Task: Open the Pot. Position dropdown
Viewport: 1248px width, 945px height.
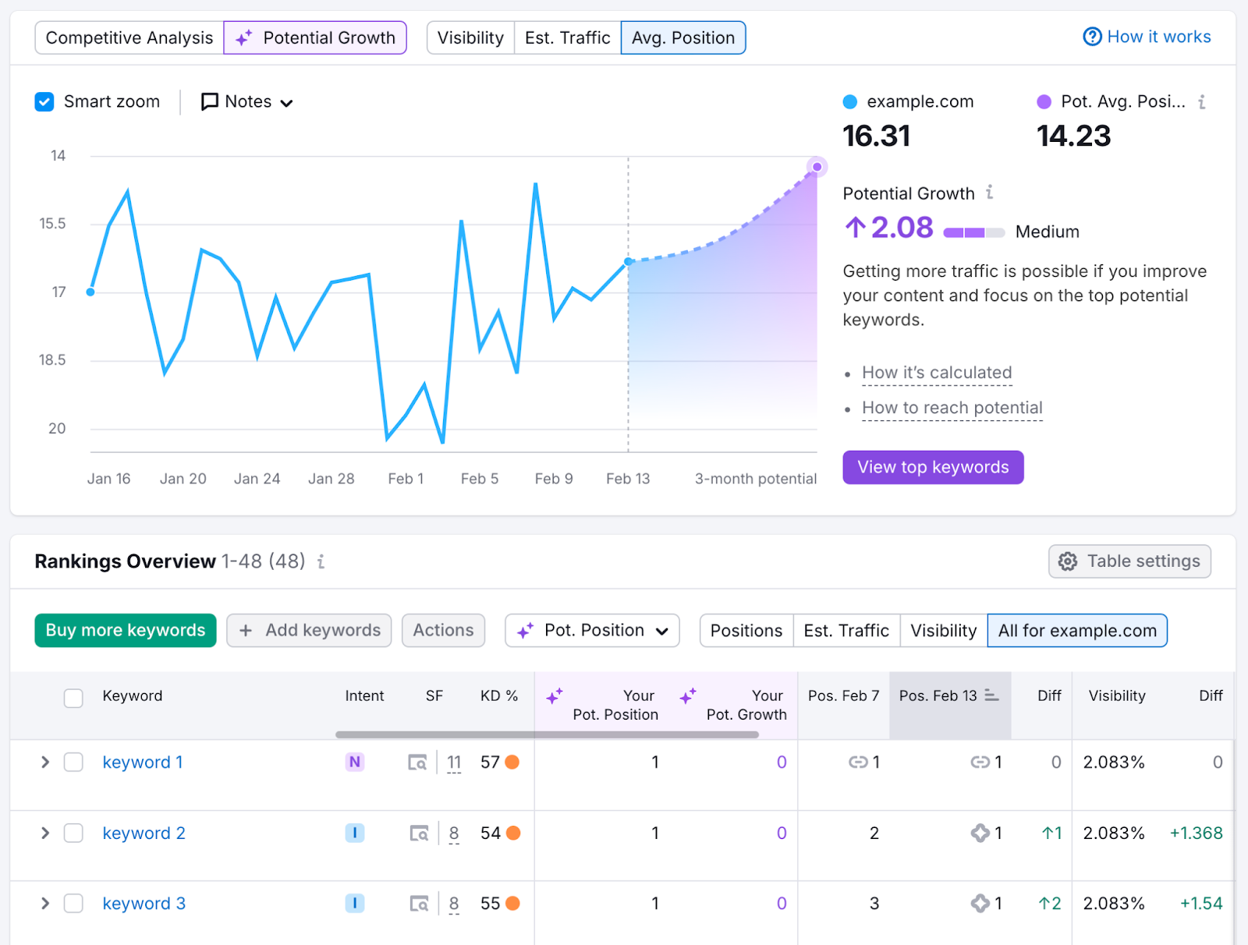Action: coord(592,630)
